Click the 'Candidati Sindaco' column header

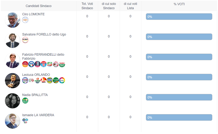click(x=38, y=6)
